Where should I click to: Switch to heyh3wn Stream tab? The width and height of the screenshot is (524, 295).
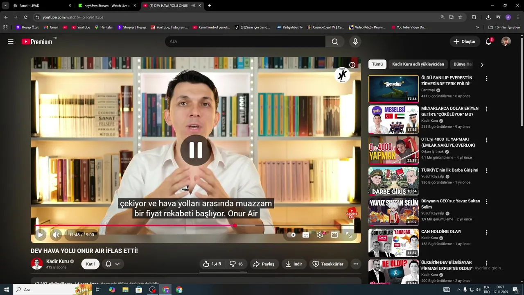[106, 6]
